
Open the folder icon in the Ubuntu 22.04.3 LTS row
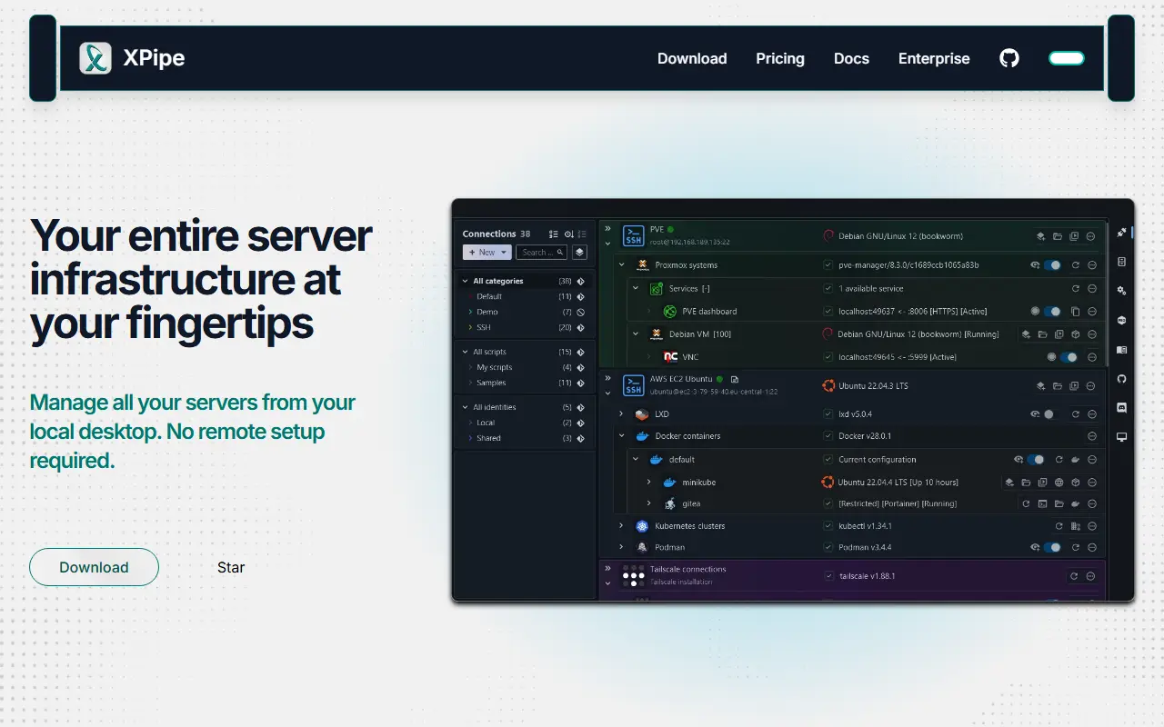pyautogui.click(x=1058, y=386)
